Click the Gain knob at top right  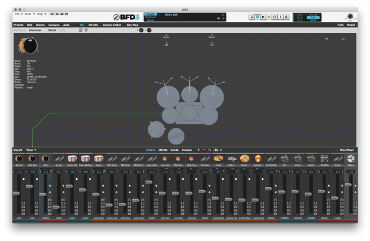[350, 16]
